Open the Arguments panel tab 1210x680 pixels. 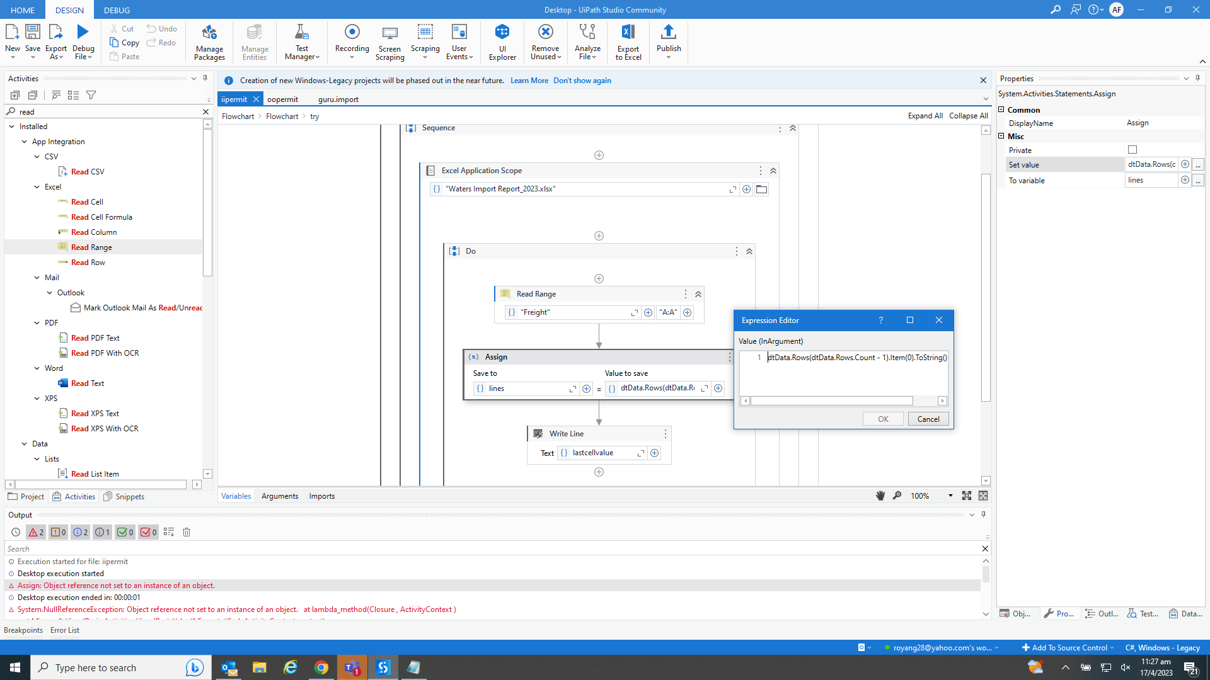coord(280,496)
